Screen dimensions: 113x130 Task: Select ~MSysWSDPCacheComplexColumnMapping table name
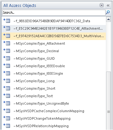tap(49, 111)
